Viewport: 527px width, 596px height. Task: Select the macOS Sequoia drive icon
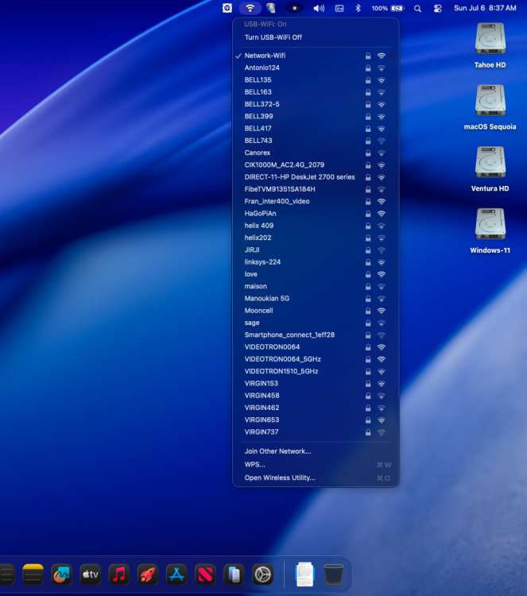click(490, 100)
